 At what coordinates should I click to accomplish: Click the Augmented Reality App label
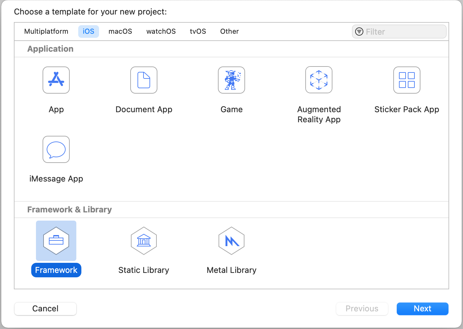click(319, 114)
